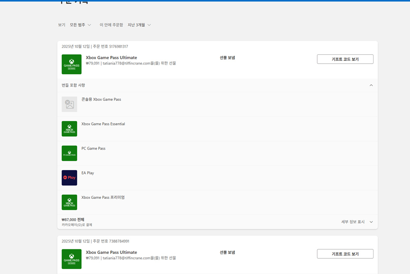Click 기프트 코드 보기 for order 5176981317
Viewport: 410px width, 274px height.
(x=345, y=59)
